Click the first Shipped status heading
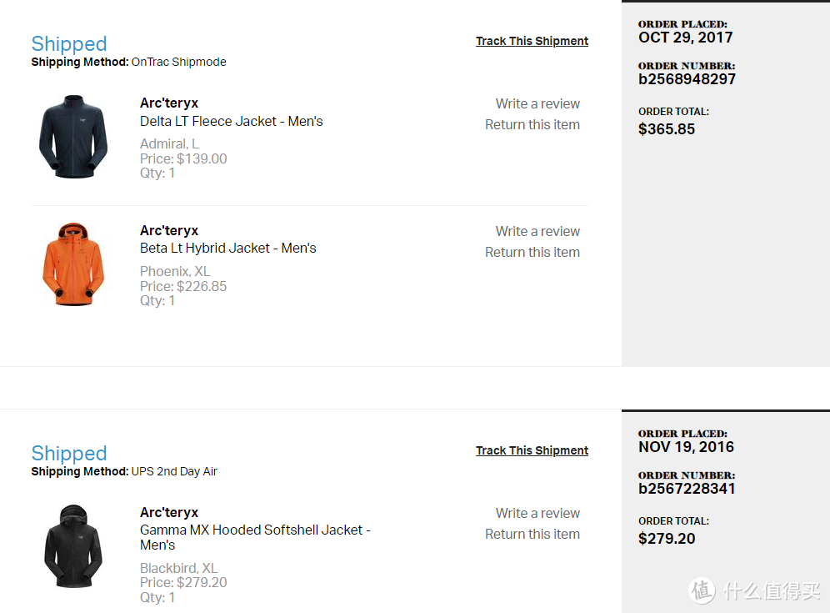This screenshot has width=830, height=613. point(69,44)
